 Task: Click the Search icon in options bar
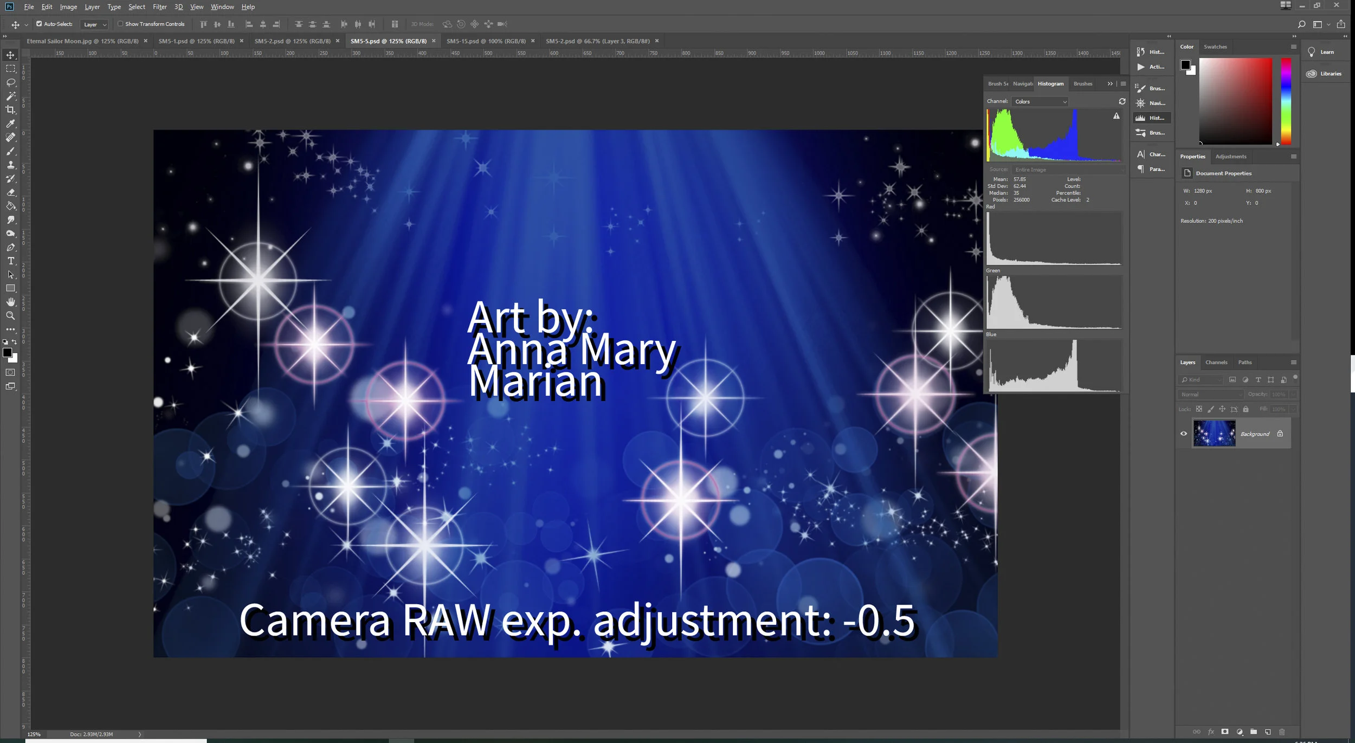(1301, 24)
